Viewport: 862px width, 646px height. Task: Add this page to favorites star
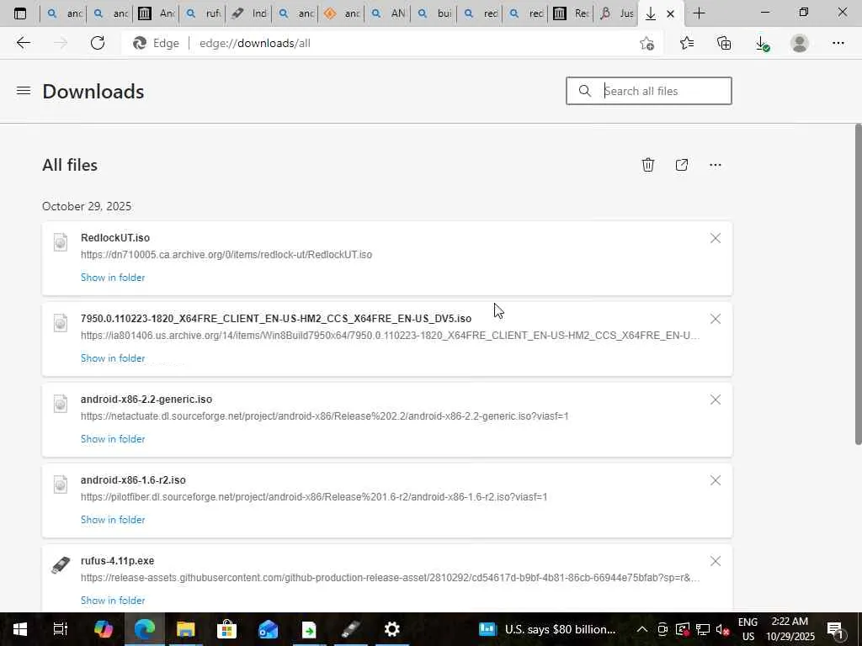pyautogui.click(x=647, y=43)
